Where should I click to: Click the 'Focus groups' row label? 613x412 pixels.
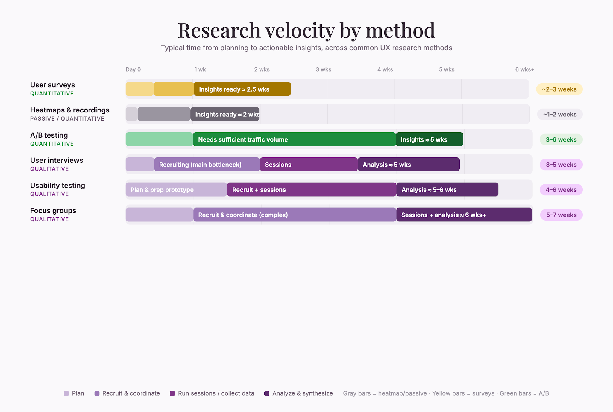53,211
